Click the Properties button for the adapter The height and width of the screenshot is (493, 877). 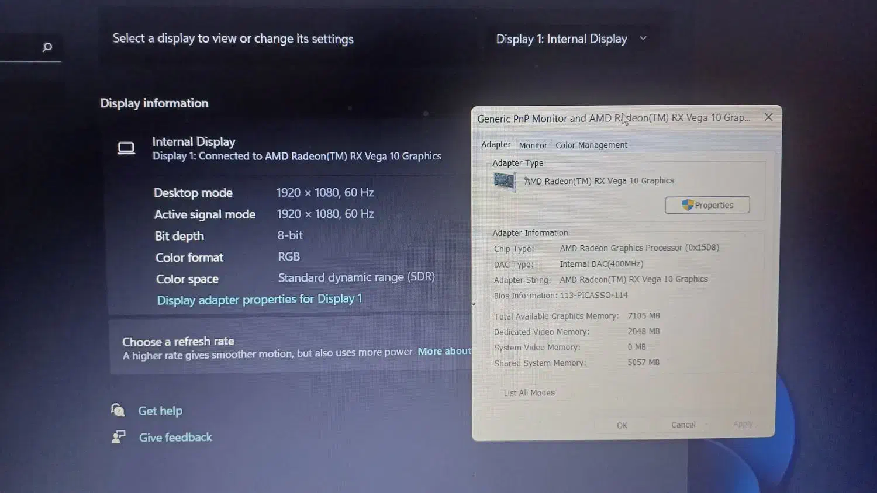(x=707, y=205)
